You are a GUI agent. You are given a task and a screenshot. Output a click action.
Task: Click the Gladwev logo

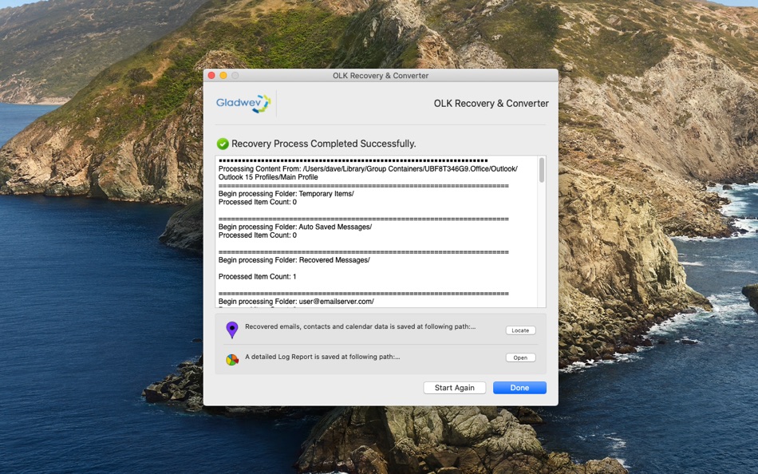pyautogui.click(x=243, y=103)
